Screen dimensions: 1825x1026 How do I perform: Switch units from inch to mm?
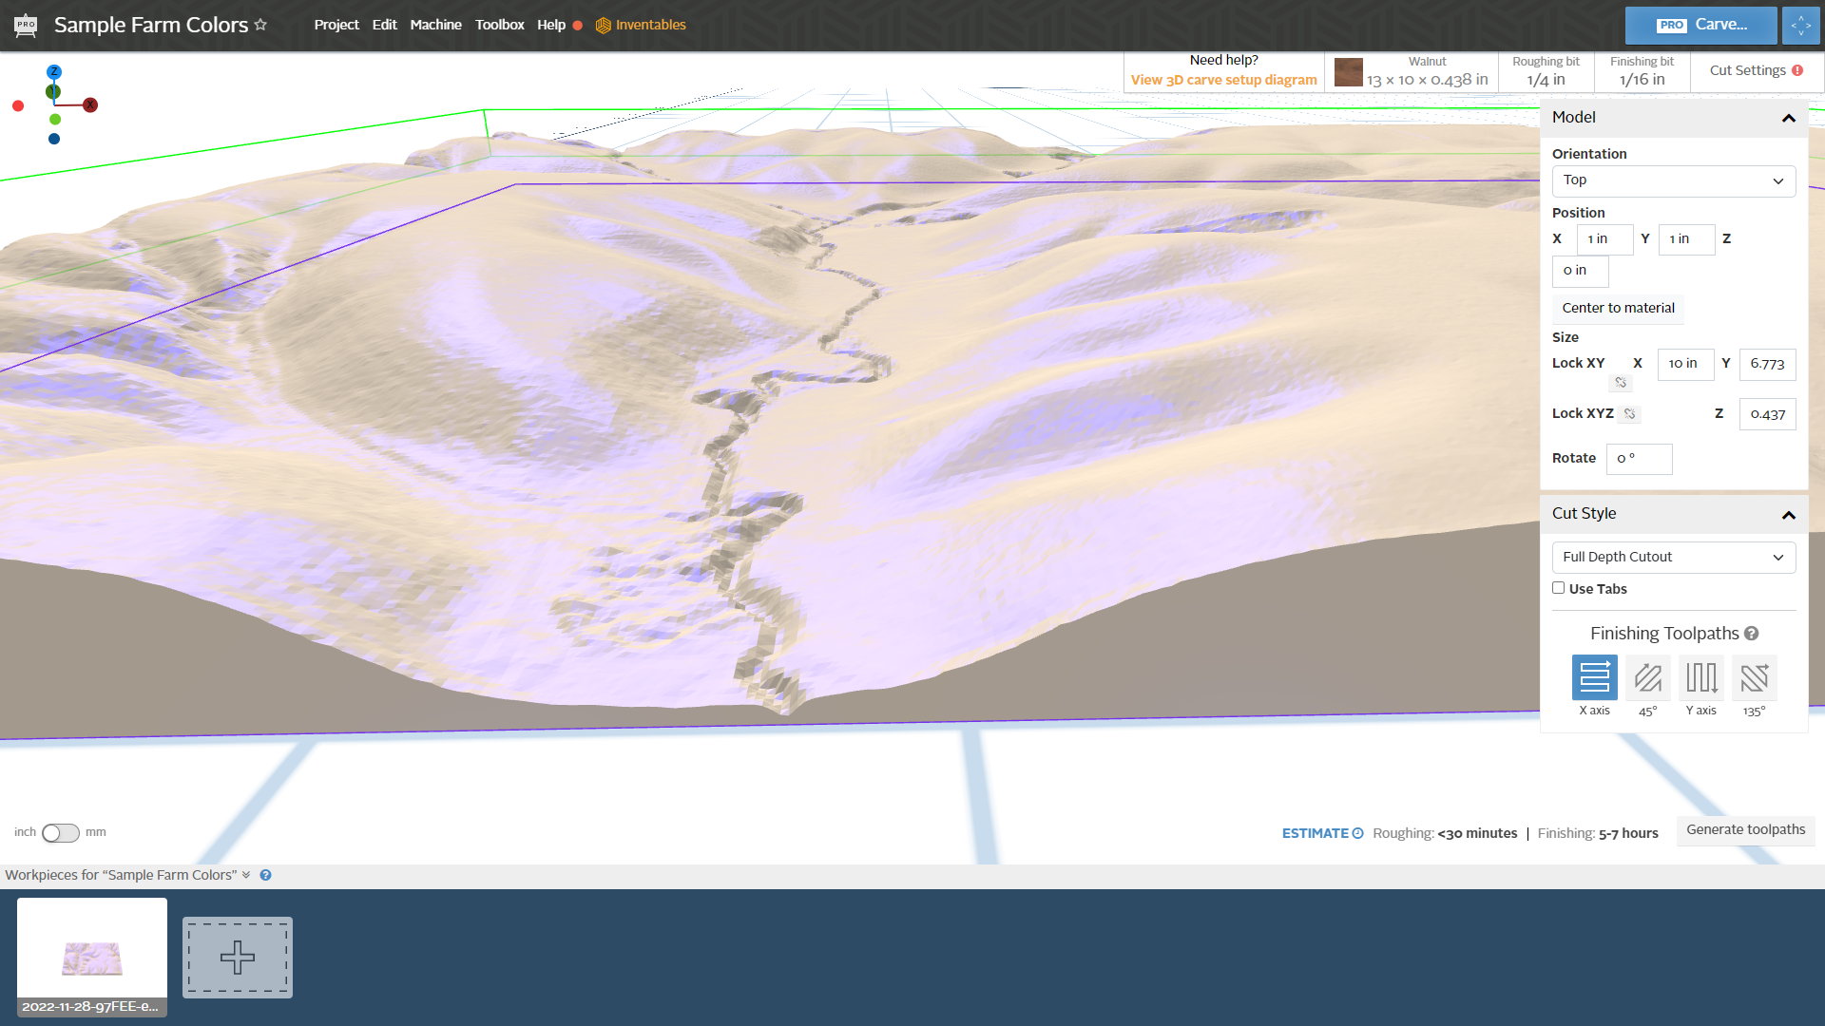[x=60, y=832]
